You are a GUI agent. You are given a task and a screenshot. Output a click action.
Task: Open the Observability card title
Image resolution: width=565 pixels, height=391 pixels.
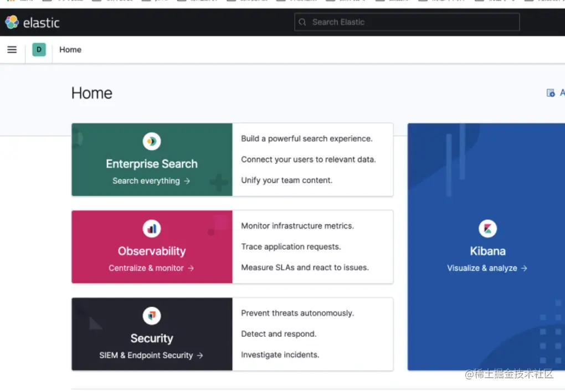click(152, 251)
